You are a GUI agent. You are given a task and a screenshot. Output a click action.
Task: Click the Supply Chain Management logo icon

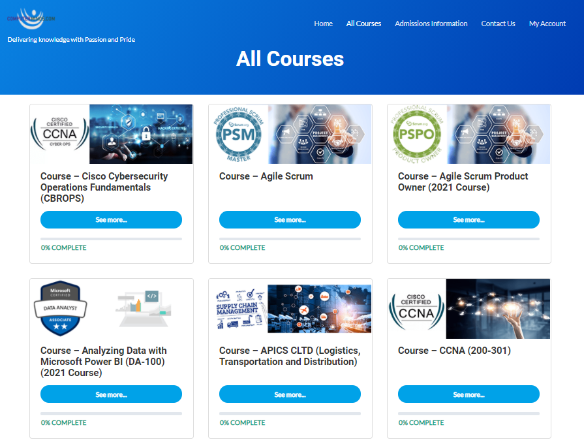[240, 309]
